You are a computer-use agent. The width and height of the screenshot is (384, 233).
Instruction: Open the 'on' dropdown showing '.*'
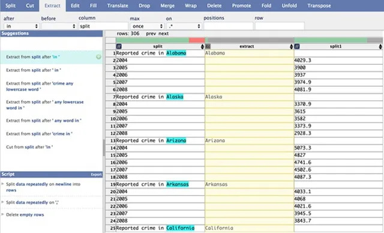pyautogui.click(x=184, y=26)
